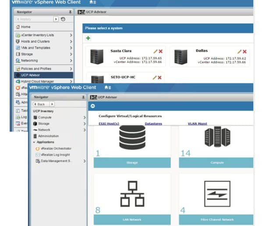Expand Hosts and Clusters chevron
Screen dimensions: 262x226
71,42
